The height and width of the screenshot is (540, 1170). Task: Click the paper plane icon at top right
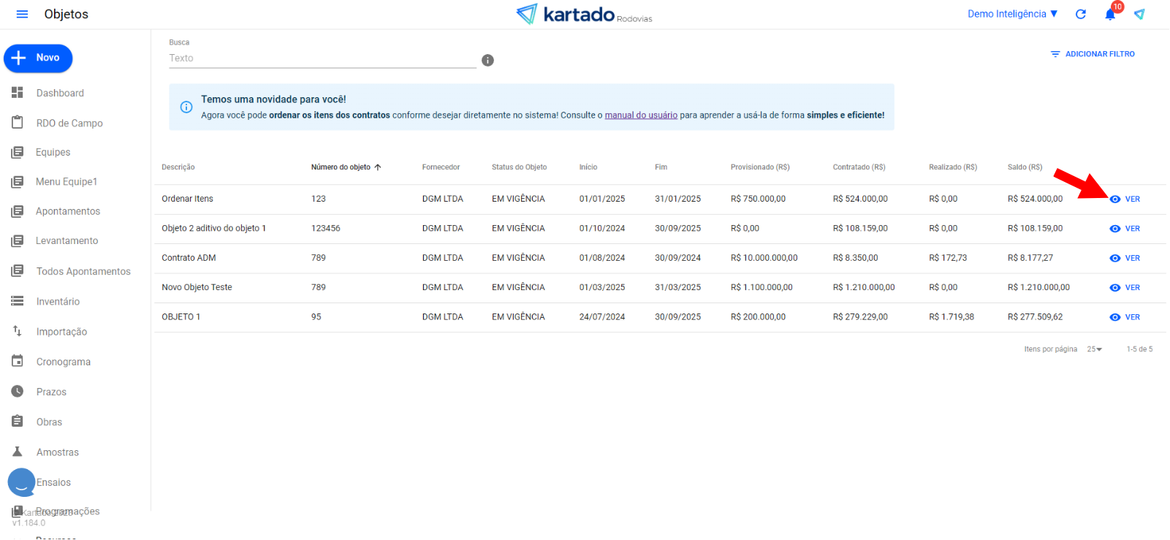1139,14
